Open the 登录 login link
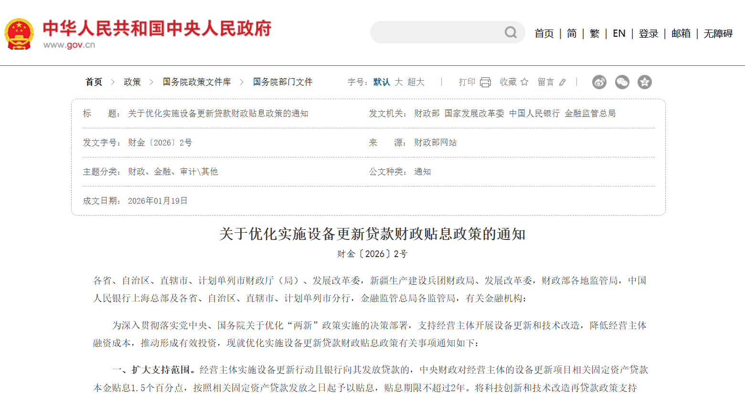Viewport: 745px width, 394px height. coord(649,33)
